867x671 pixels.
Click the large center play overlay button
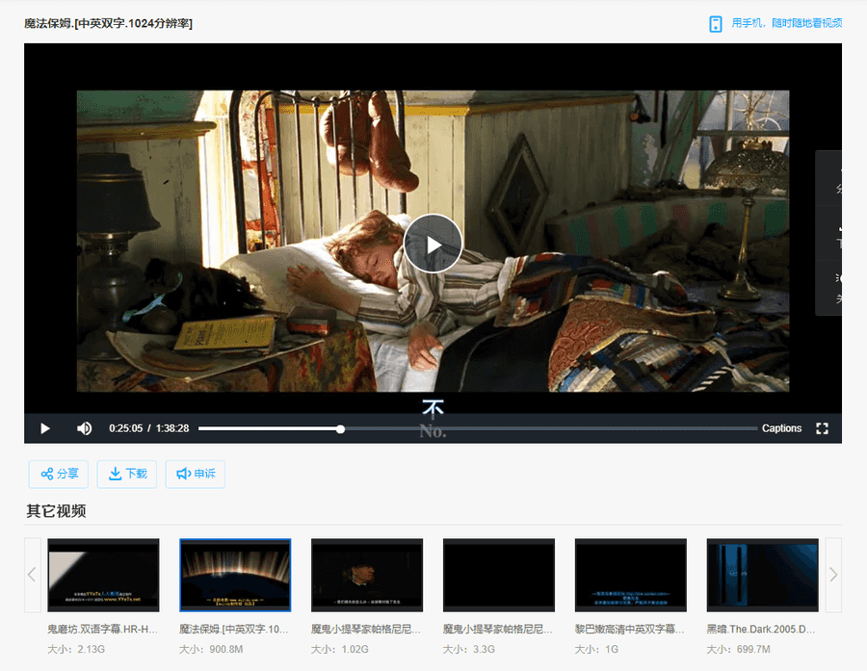433,244
